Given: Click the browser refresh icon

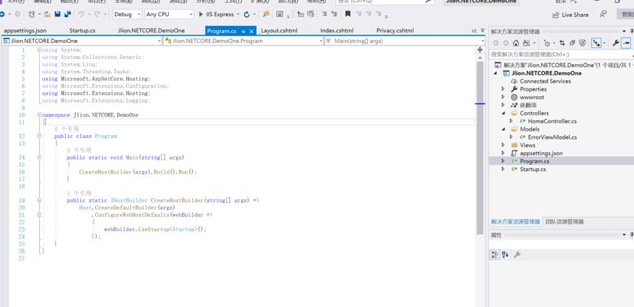Looking at the screenshot, I should tap(246, 14).
